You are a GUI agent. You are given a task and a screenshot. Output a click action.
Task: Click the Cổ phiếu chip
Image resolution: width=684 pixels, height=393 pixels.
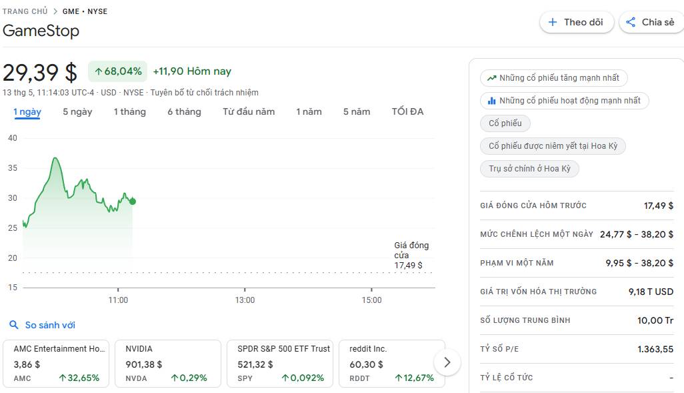click(x=505, y=123)
